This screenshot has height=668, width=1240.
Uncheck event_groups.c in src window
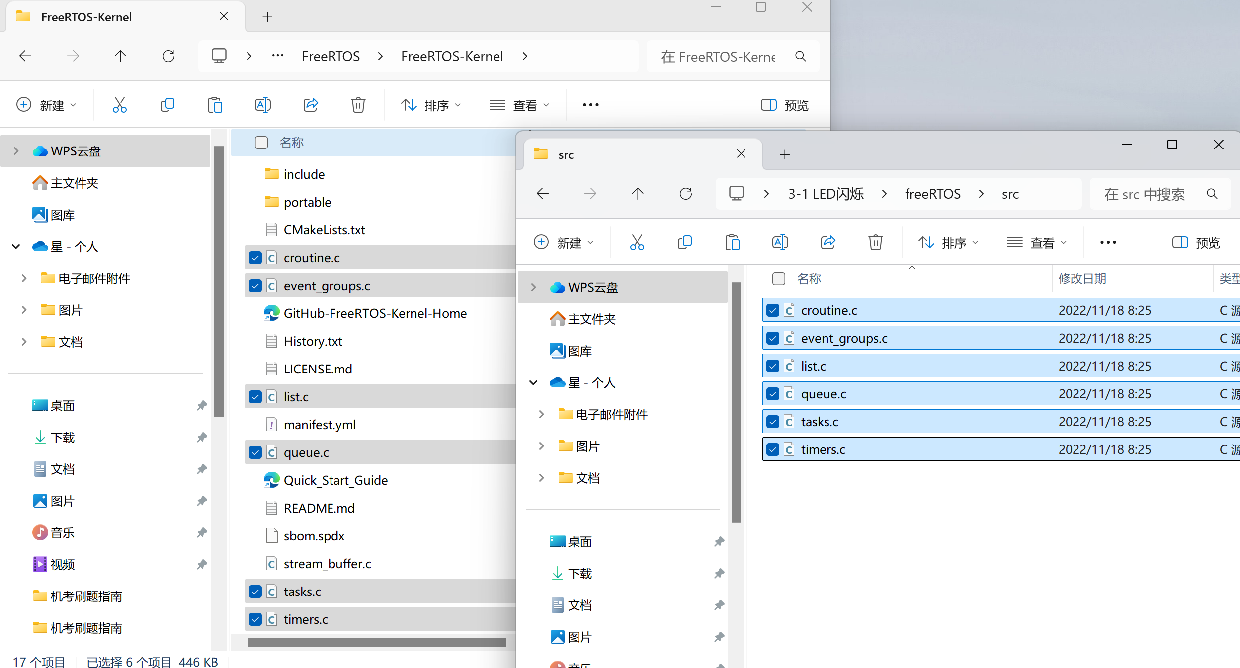(772, 338)
